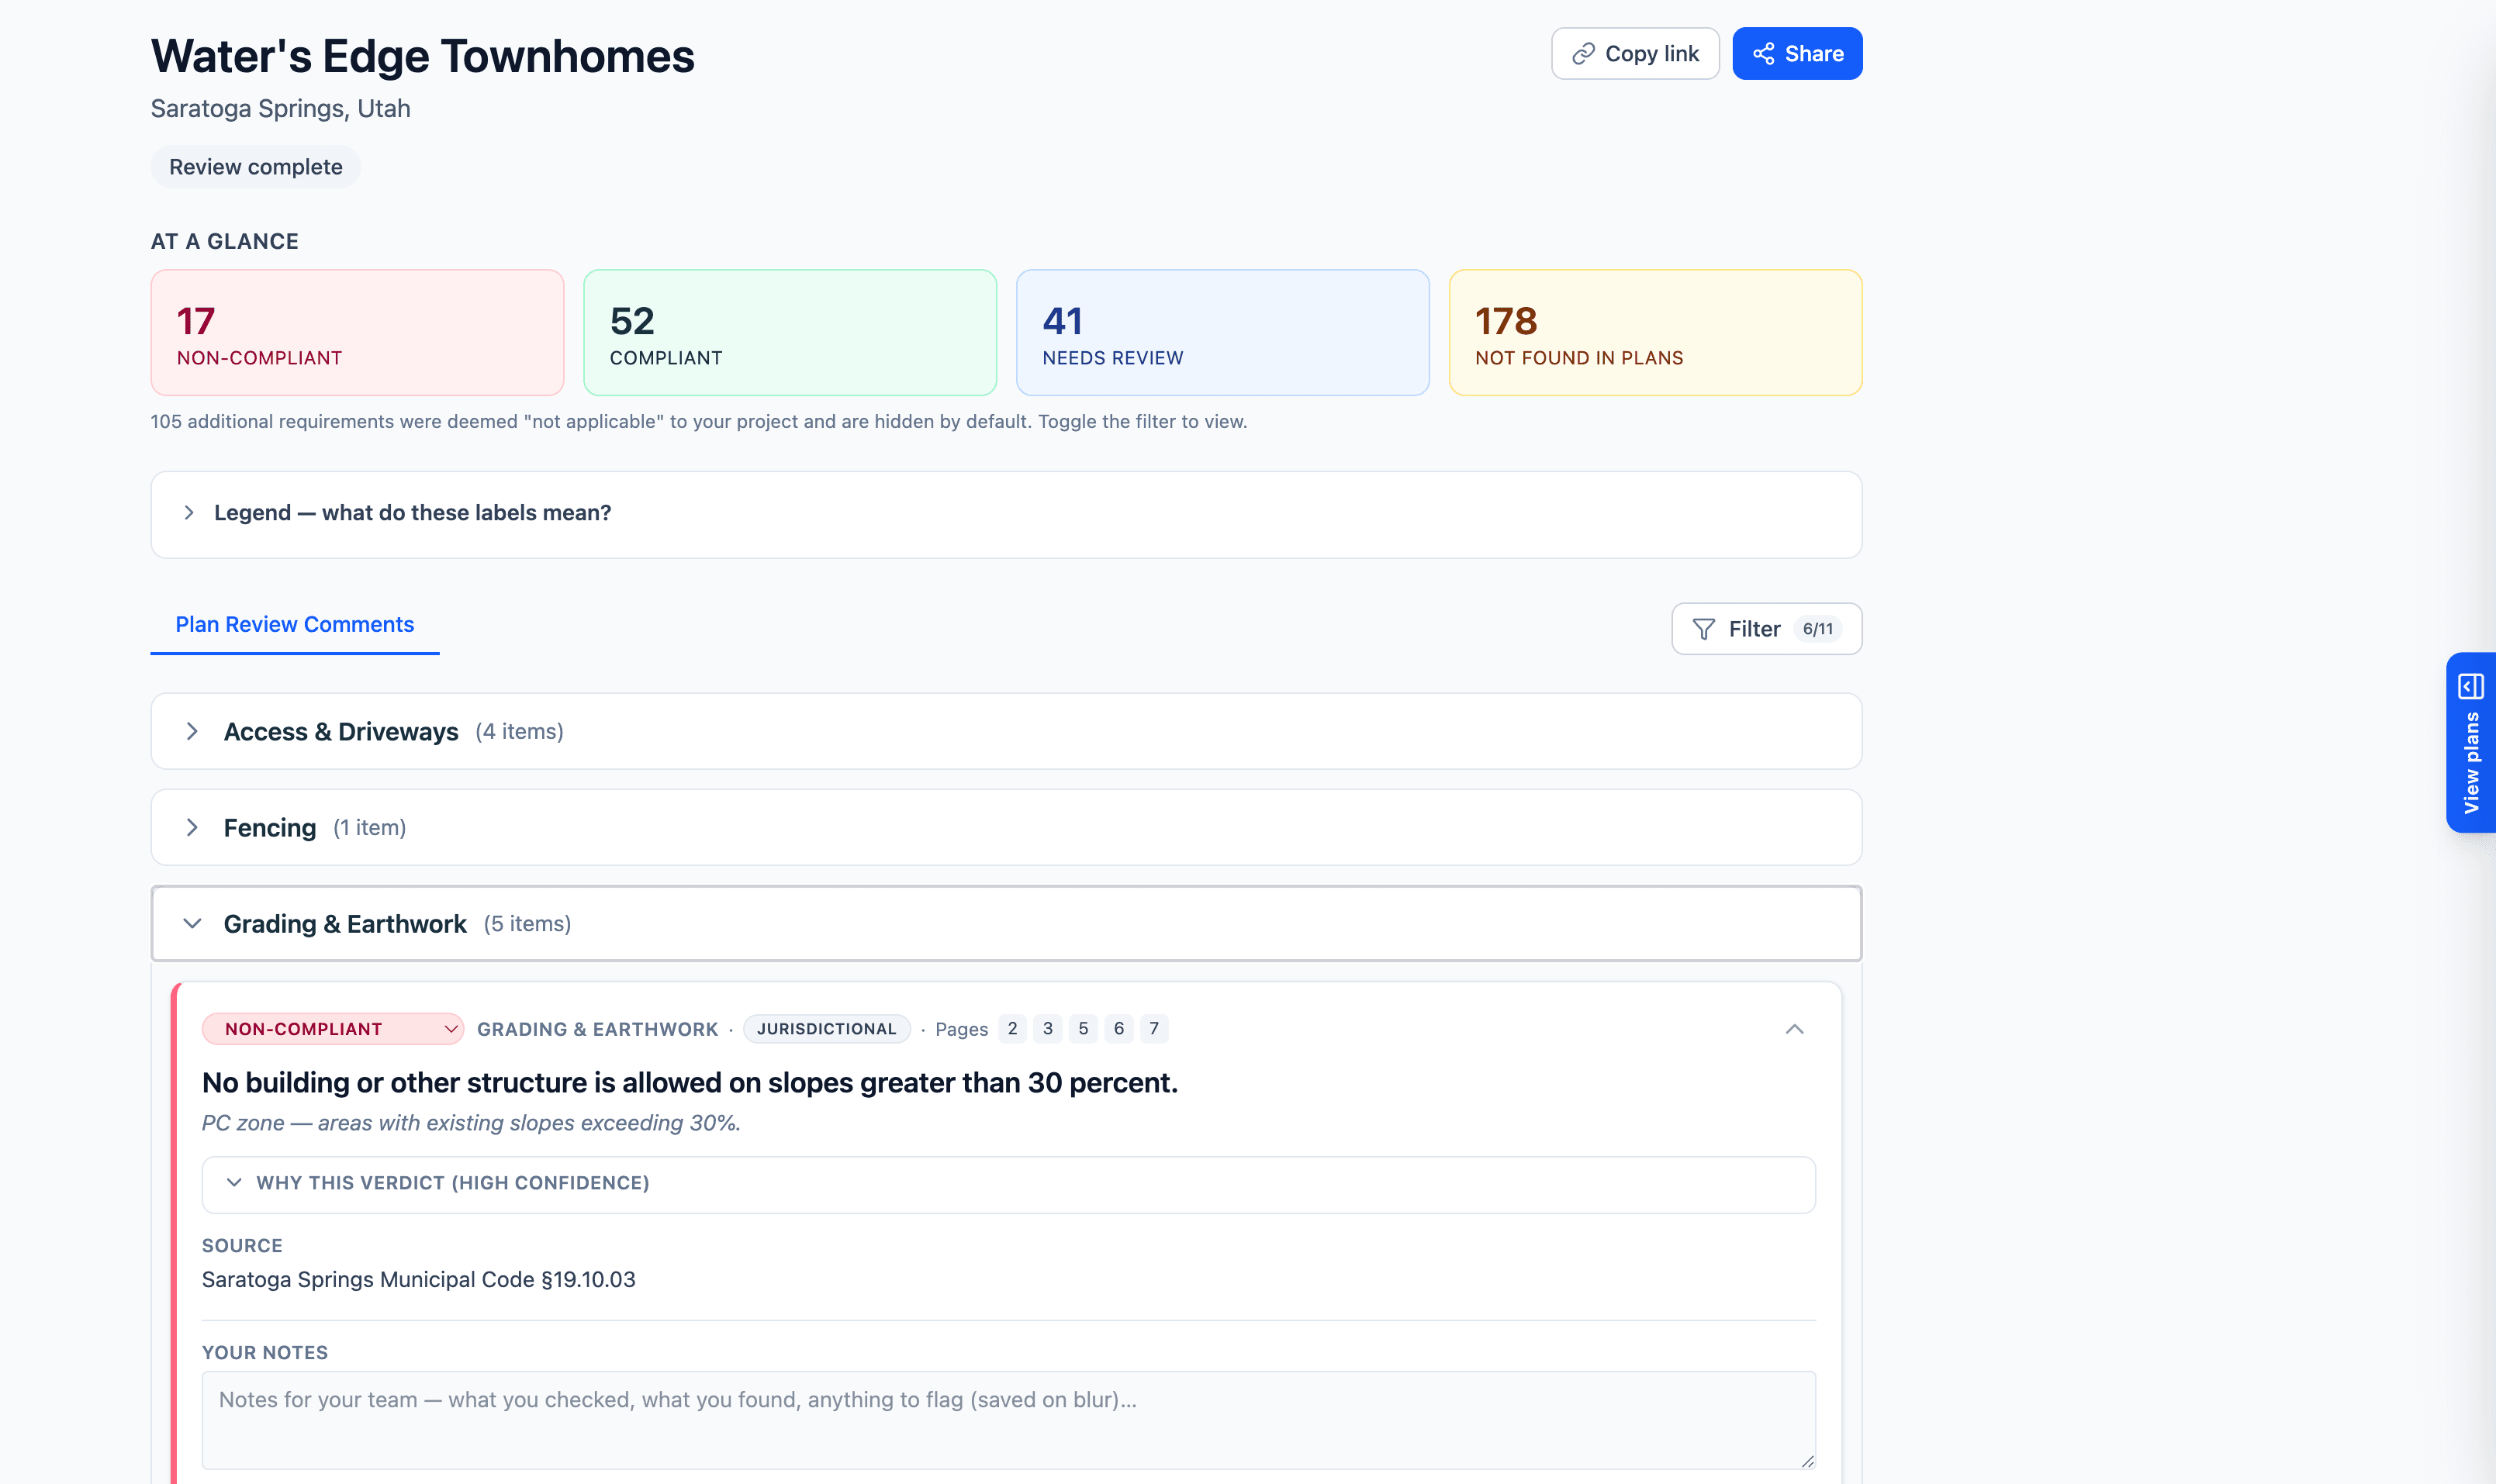Click the Fencing section heading
The image size is (2496, 1484).
point(270,828)
